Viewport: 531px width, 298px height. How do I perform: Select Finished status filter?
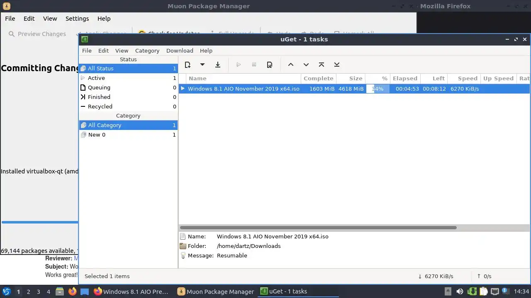[x=128, y=97]
